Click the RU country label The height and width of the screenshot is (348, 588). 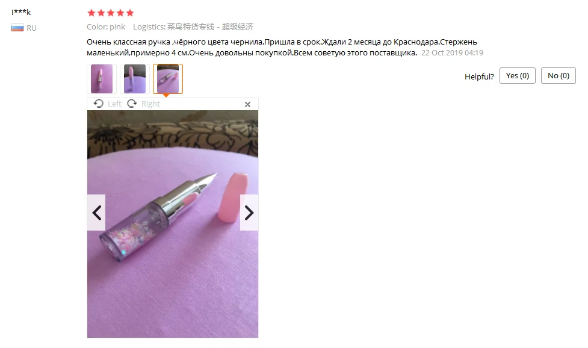31,28
